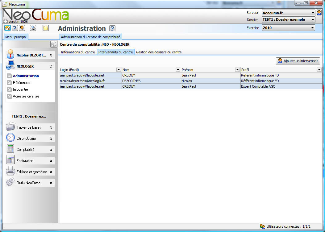Open the Nom column filter arrow
The image size is (325, 232).
click(178, 70)
